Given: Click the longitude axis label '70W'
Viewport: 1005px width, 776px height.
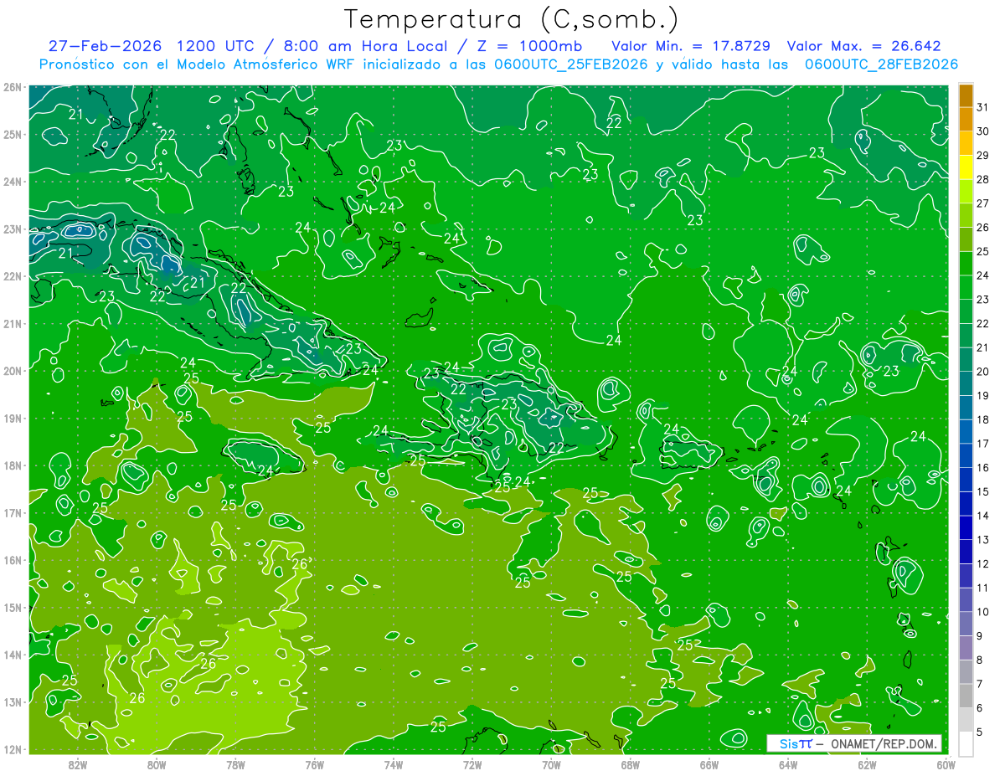Looking at the screenshot, I should [x=551, y=764].
